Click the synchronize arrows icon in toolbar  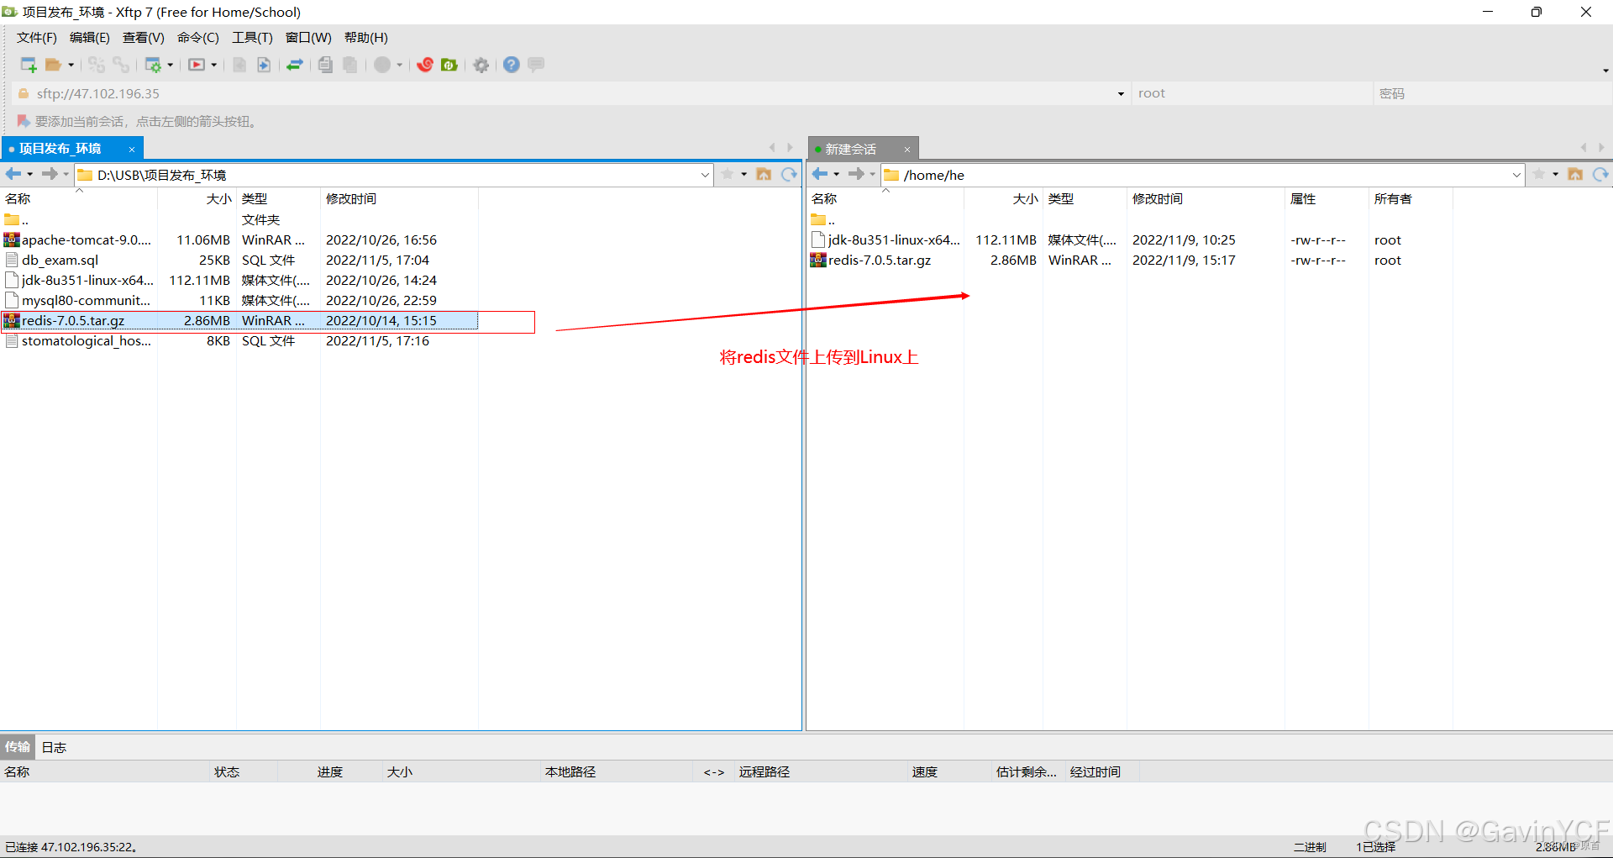coord(294,65)
